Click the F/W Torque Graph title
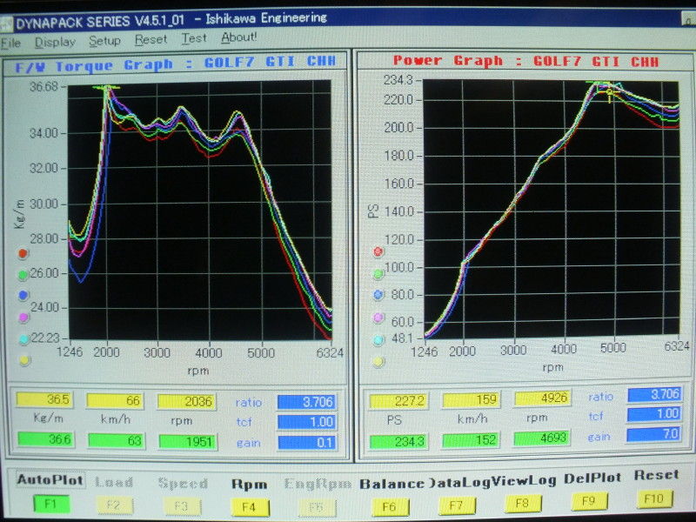The height and width of the screenshot is (522, 696). pyautogui.click(x=176, y=64)
